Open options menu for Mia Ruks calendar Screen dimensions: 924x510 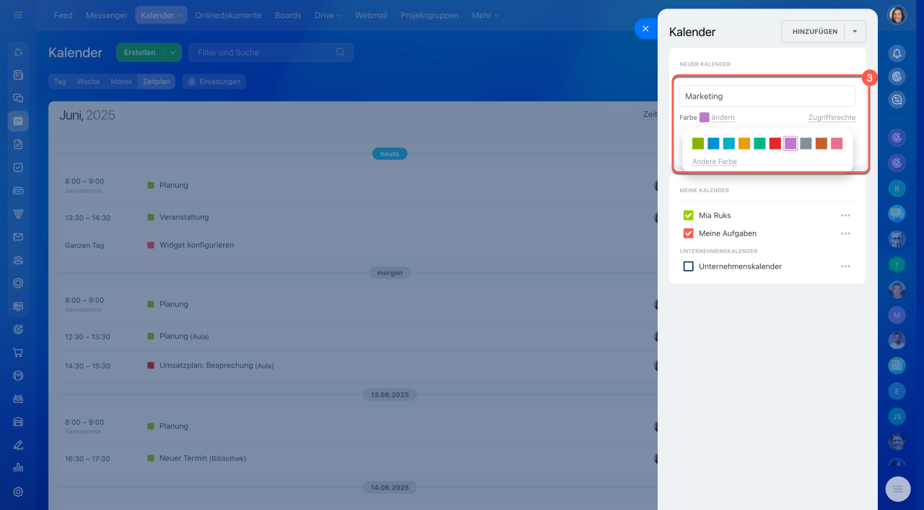click(845, 215)
